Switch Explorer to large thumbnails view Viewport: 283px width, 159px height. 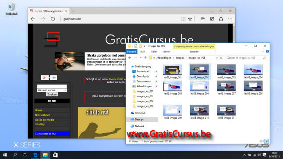267,141
